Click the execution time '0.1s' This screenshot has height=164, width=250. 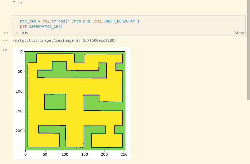coord(25,33)
